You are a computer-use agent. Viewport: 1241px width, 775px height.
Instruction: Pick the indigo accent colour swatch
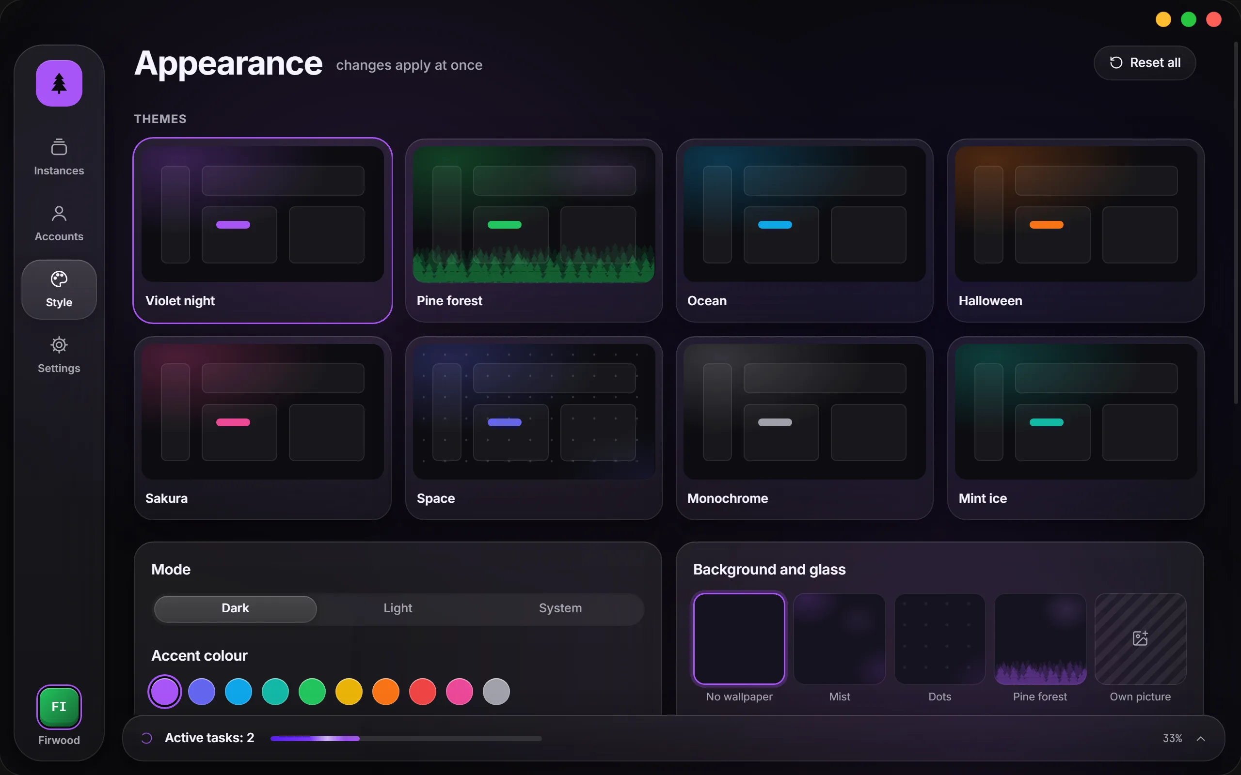pos(202,692)
